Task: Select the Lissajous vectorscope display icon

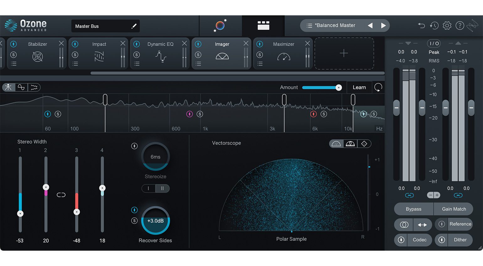Action: (x=364, y=144)
